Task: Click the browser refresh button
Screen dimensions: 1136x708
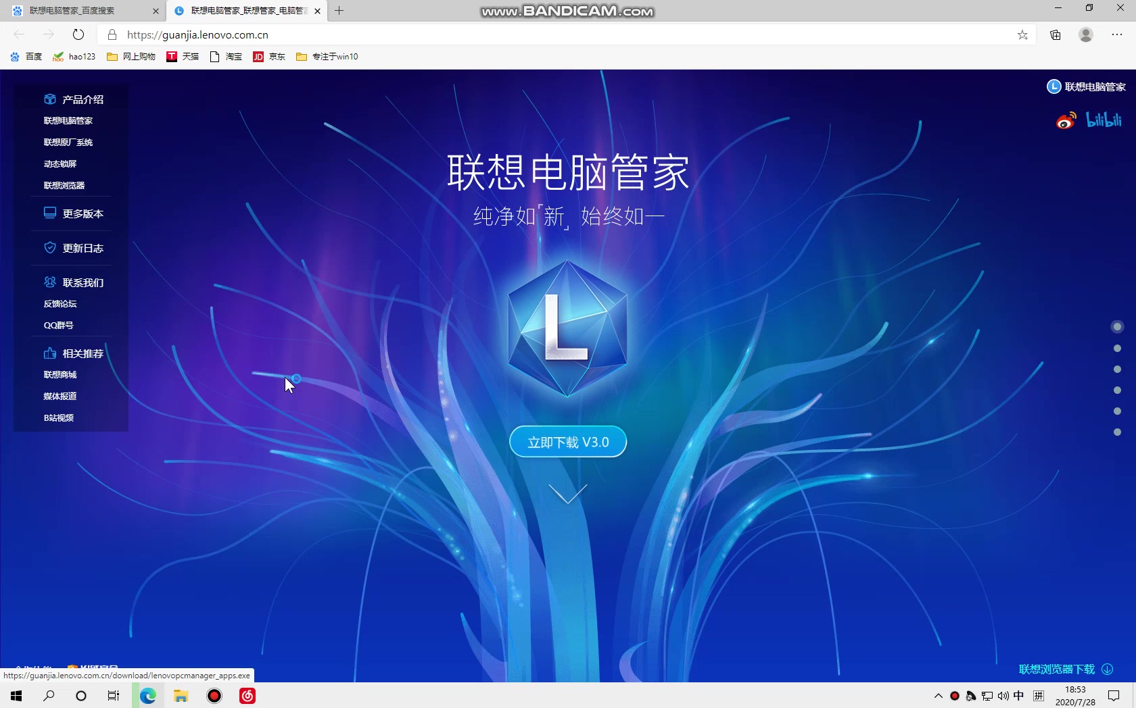Action: [78, 34]
